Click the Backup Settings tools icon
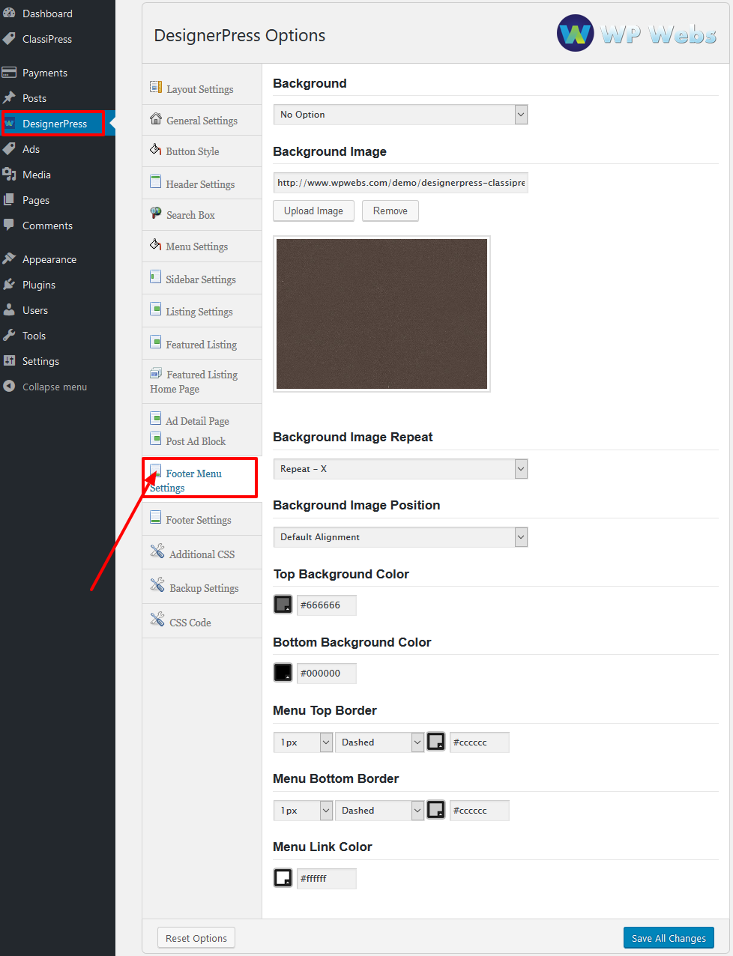 click(157, 585)
